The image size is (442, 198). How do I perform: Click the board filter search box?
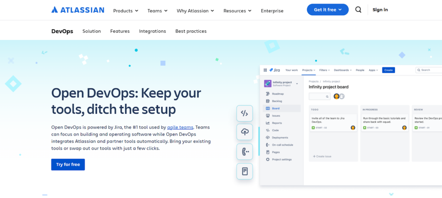click(320, 96)
